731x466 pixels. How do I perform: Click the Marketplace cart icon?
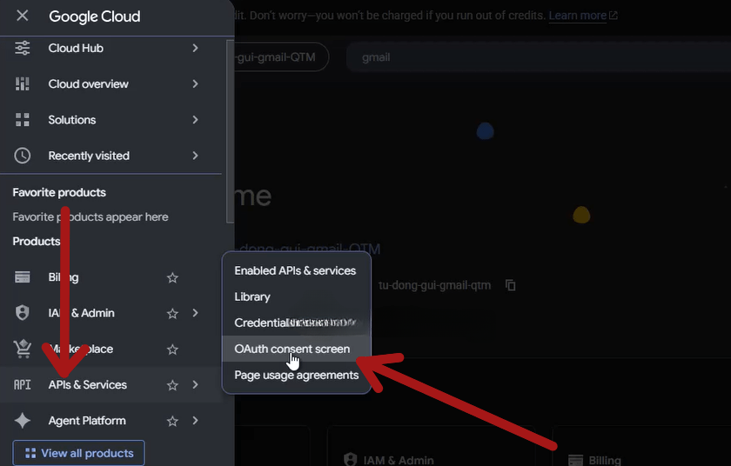[22, 349]
